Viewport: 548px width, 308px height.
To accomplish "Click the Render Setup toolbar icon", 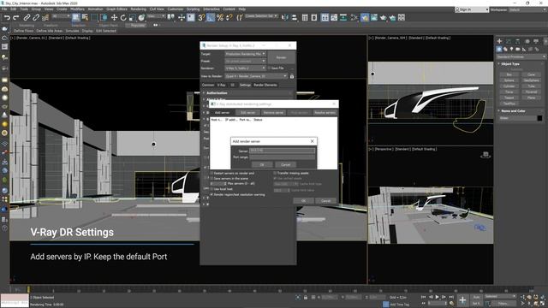I will click(365, 17).
